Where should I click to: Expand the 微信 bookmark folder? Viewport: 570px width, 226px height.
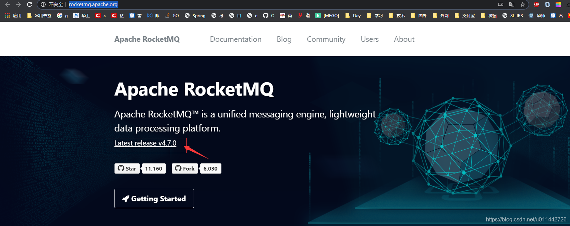(488, 15)
